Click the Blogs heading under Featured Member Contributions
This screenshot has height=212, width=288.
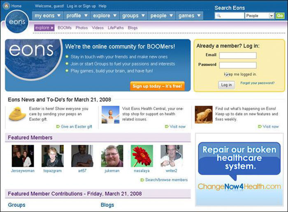pyautogui.click(x=107, y=205)
